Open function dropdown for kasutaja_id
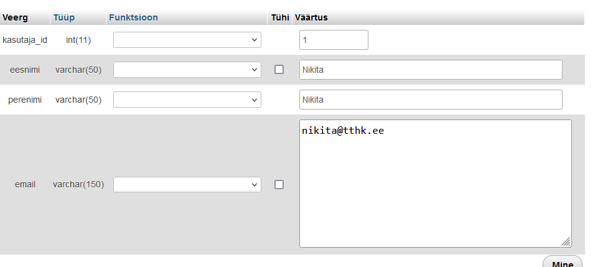Screen dimensions: 608x267 [187, 40]
